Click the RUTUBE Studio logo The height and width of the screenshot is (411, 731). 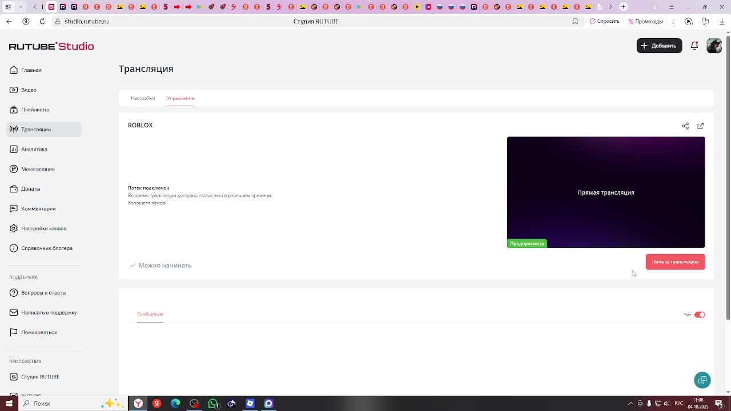coord(51,46)
